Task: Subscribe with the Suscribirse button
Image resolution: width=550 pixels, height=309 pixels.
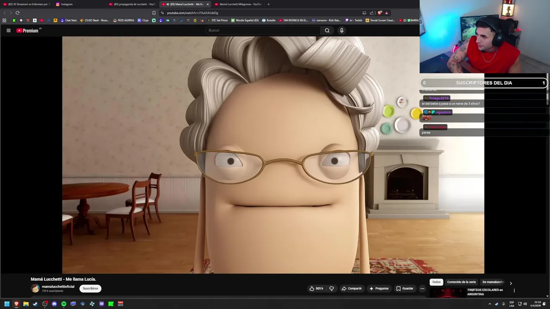Action: (90, 288)
